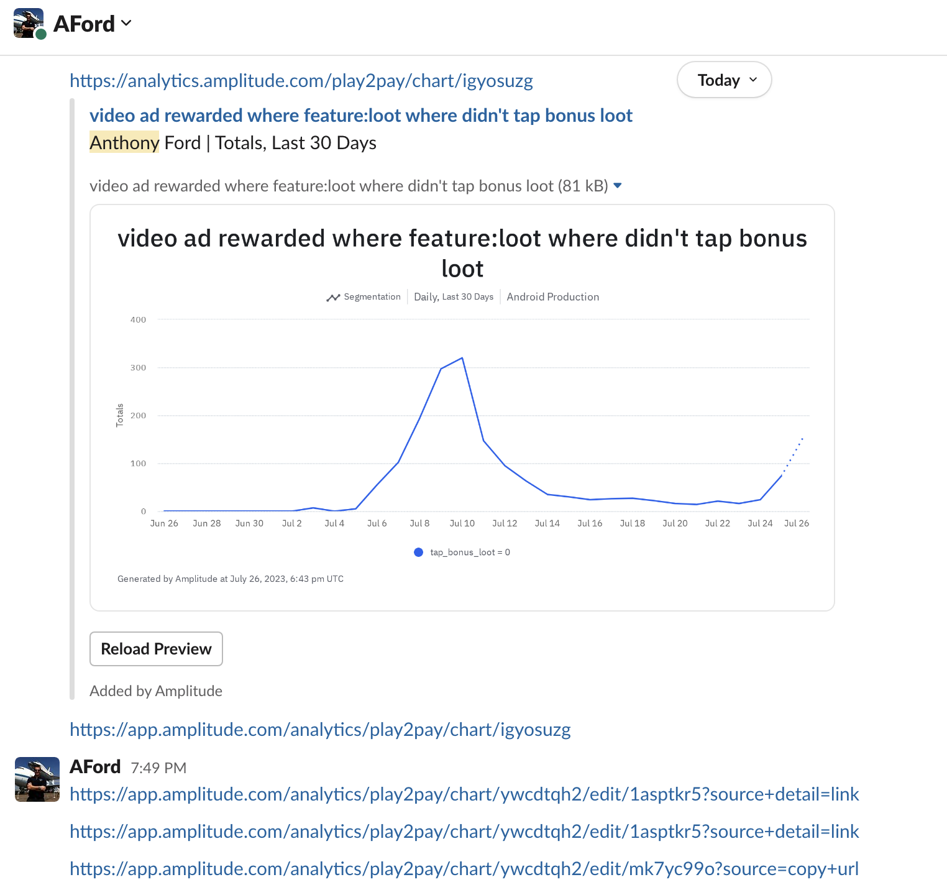This screenshot has height=895, width=947.
Task: Click 'Jun 26' axis label on chart
Action: pyautogui.click(x=164, y=523)
